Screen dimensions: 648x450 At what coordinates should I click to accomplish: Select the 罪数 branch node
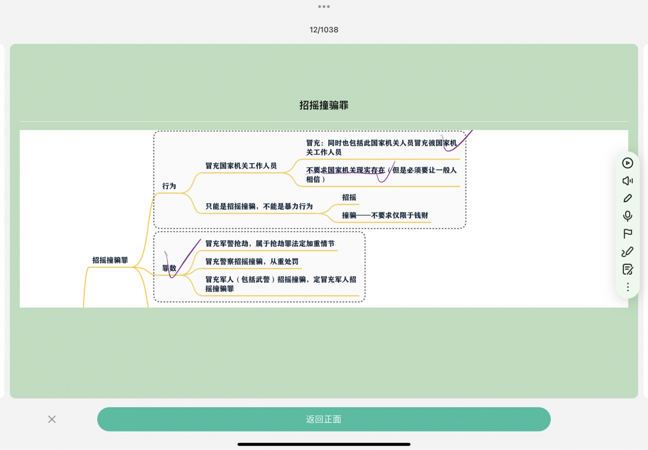[169, 268]
